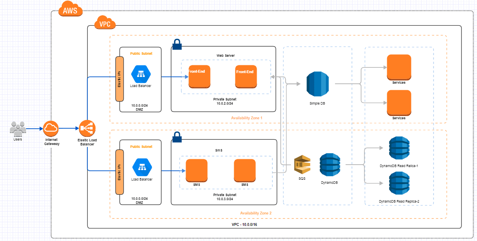The height and width of the screenshot is (241, 477).
Task: Select the Front-End box farther from Load Balancer
Action: tap(246, 76)
